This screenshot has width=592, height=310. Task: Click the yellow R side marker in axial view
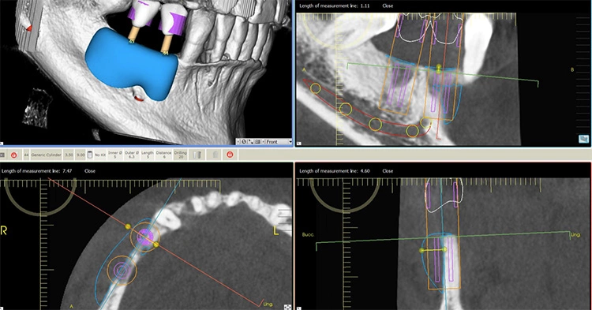4,230
